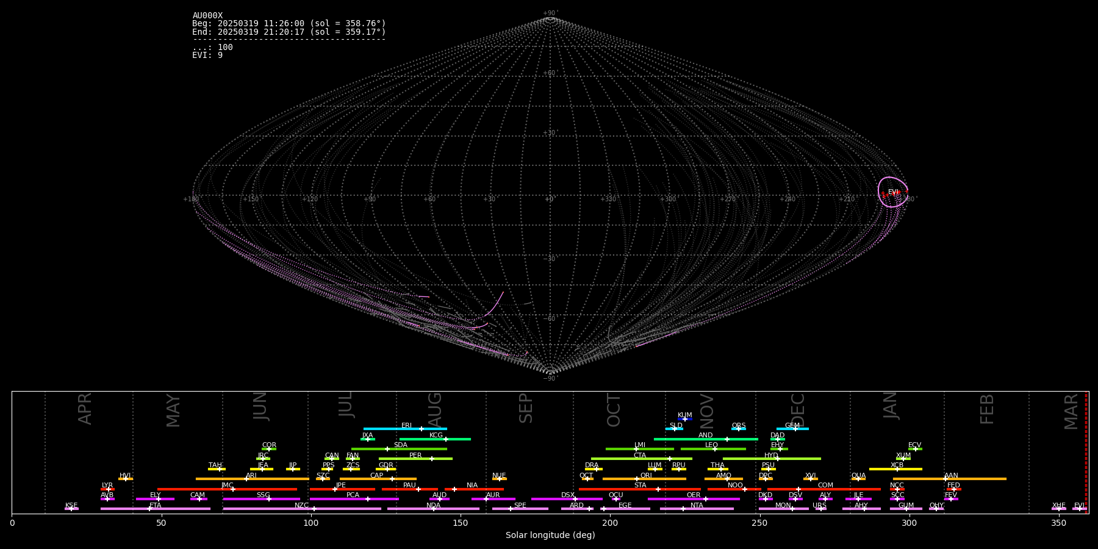Click the HVI shower label
The image size is (1098, 549).
coord(125,476)
